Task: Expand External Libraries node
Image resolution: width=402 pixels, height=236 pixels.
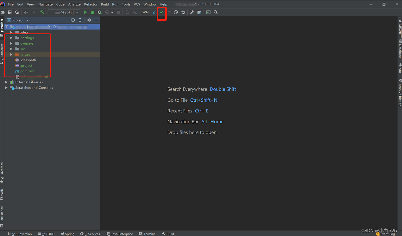Action: point(6,82)
